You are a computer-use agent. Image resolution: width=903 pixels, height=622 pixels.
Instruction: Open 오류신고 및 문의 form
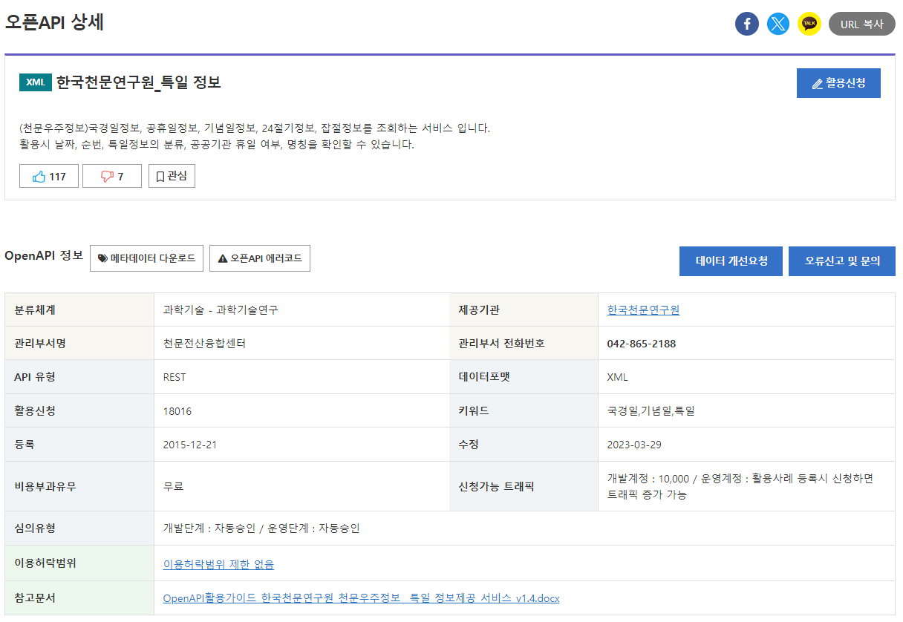pyautogui.click(x=842, y=261)
